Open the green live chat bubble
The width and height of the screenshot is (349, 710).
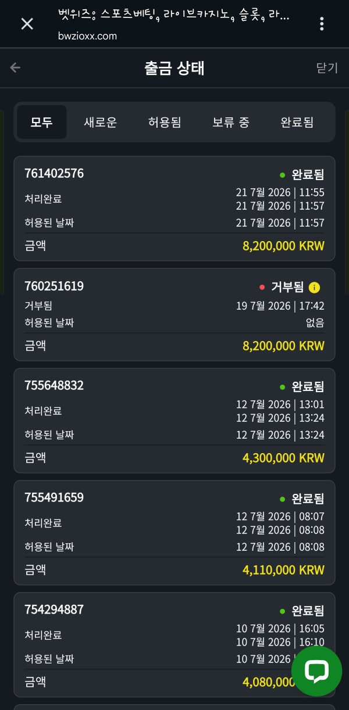click(x=316, y=671)
